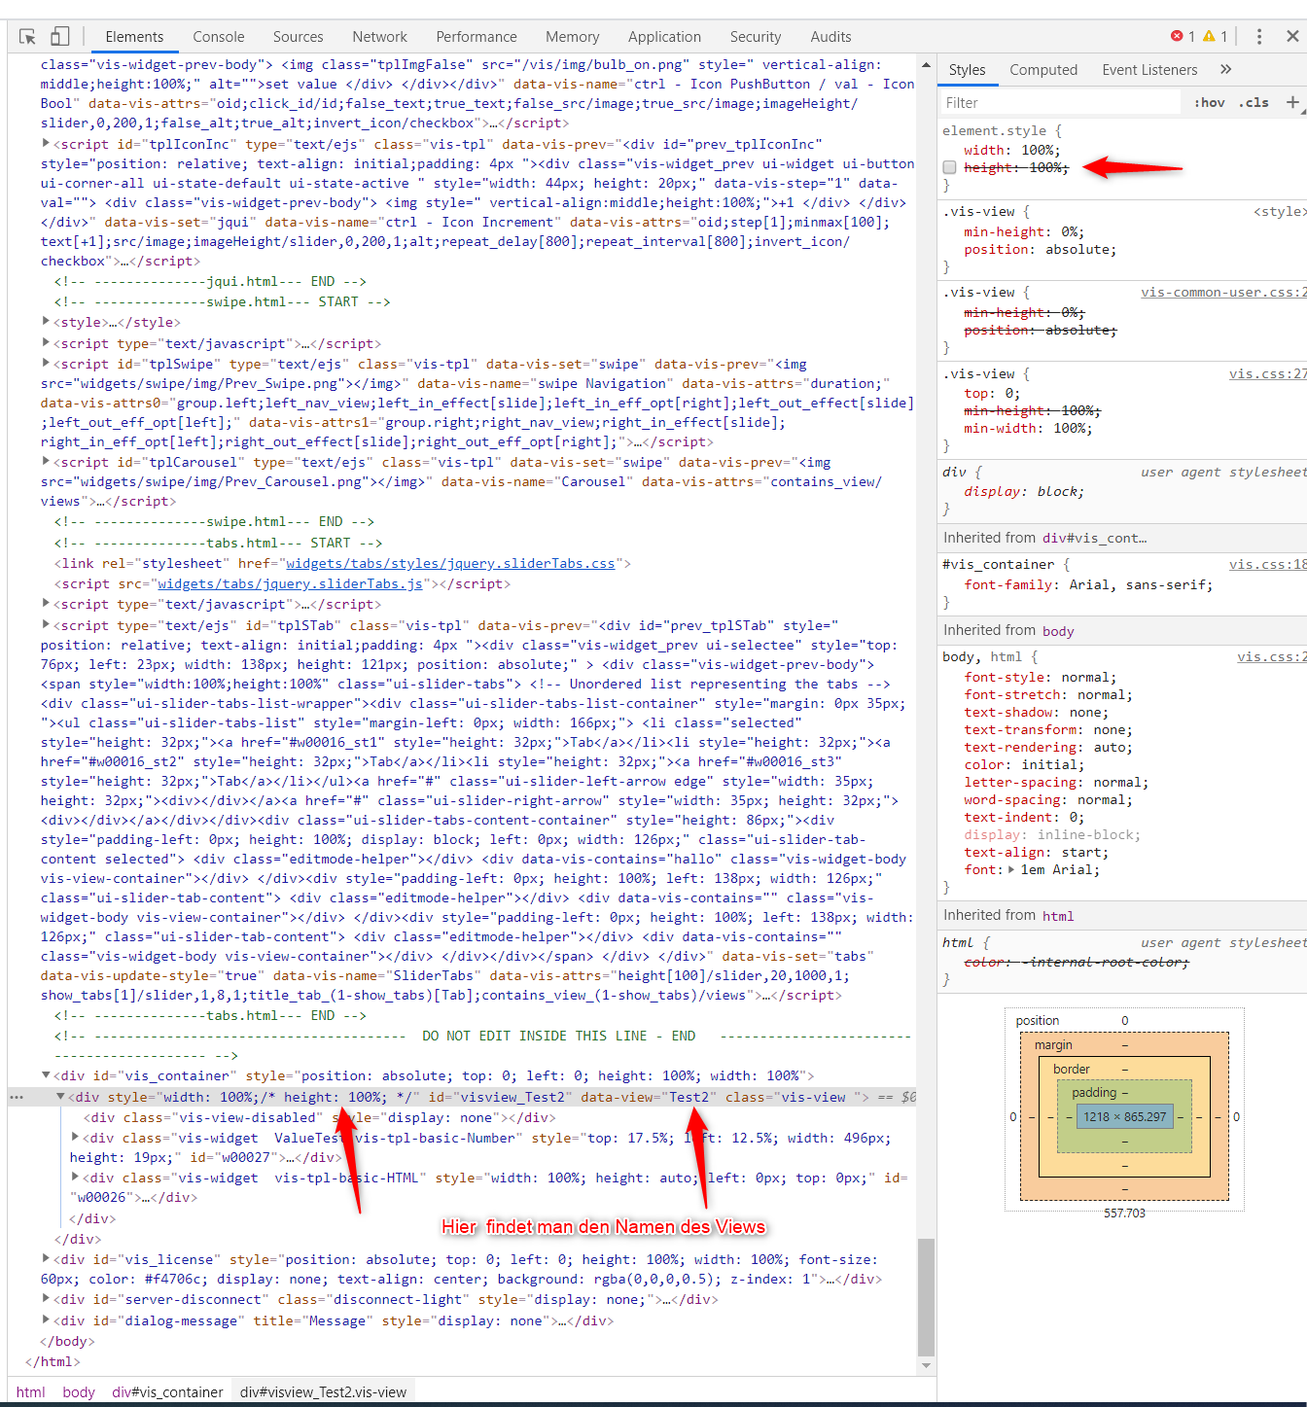Screen dimensions: 1307x1407
Task: Click the DOM tree scrollbar up arrow
Action: (x=926, y=64)
